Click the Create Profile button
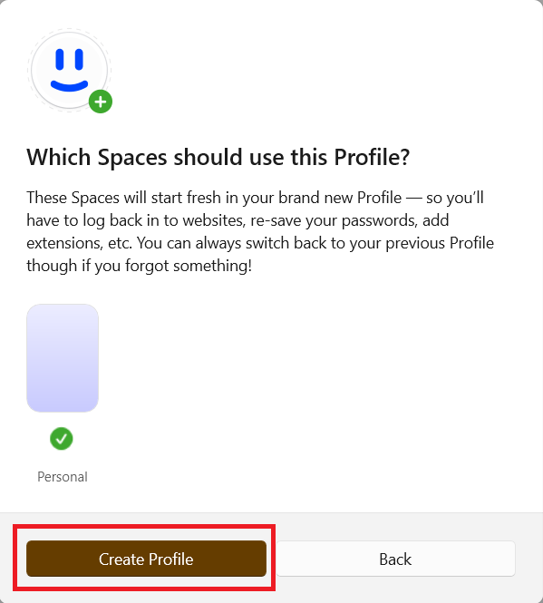The image size is (543, 603). [x=146, y=559]
